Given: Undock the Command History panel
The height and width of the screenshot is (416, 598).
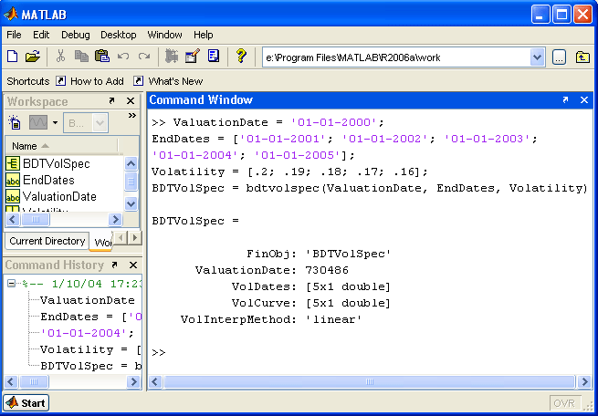Looking at the screenshot, I should [x=114, y=265].
